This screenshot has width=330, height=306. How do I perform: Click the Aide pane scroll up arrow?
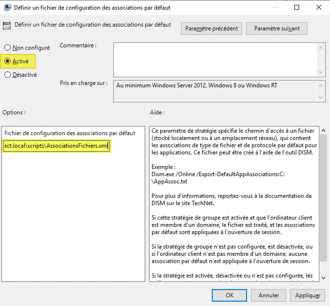coord(323,130)
